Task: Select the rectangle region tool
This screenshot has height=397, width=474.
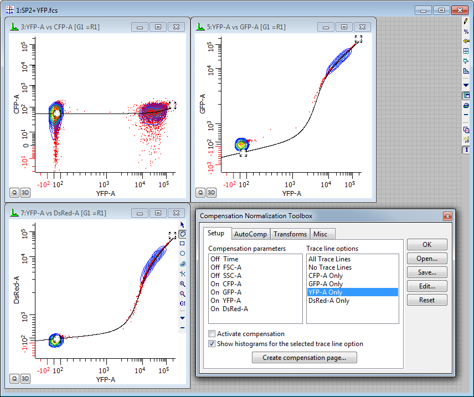Action: (183, 244)
